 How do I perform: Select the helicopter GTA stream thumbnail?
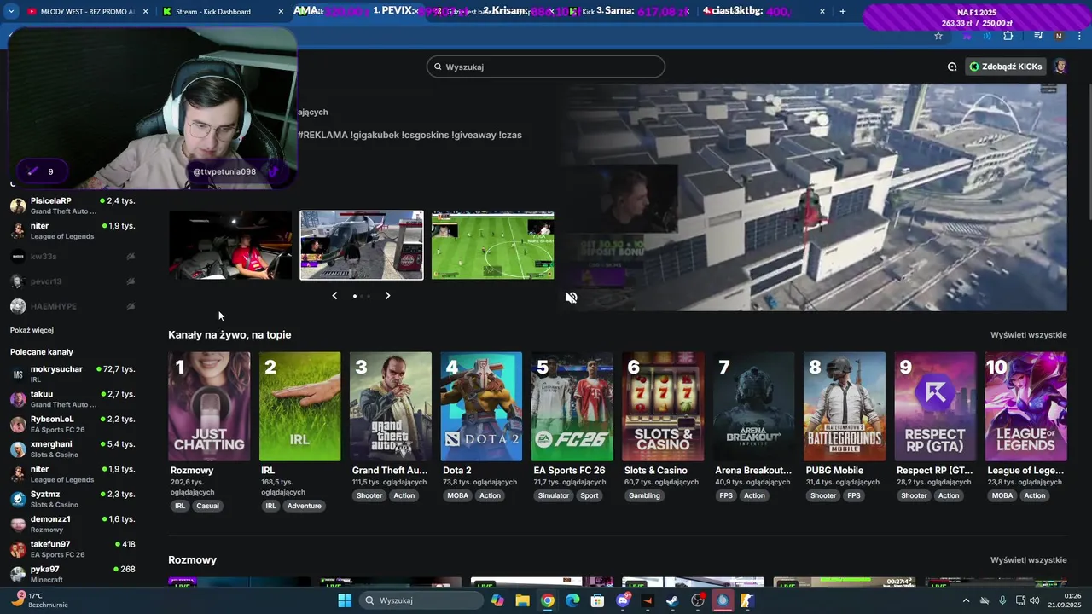click(362, 246)
